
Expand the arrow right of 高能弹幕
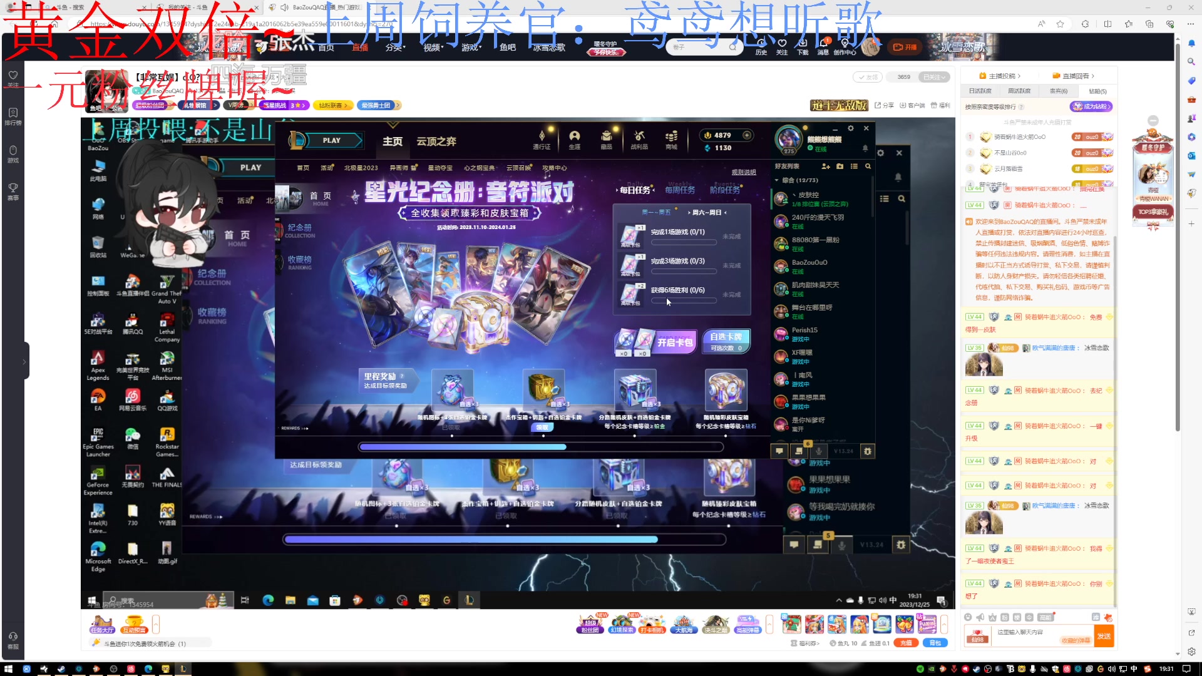(x=769, y=623)
